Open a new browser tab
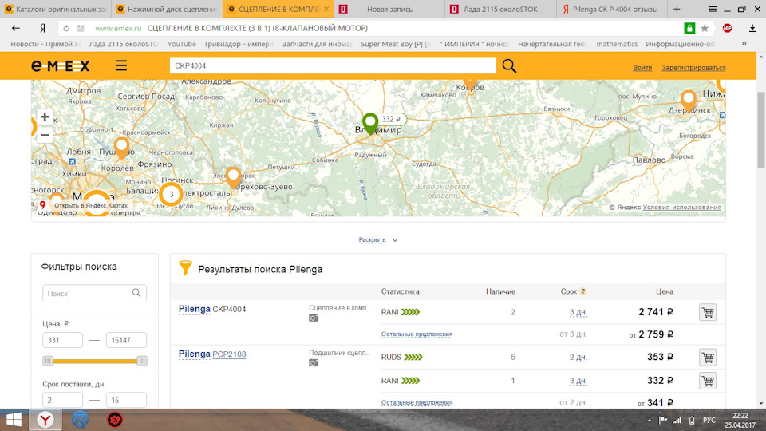The height and width of the screenshot is (431, 766). pyautogui.click(x=677, y=9)
